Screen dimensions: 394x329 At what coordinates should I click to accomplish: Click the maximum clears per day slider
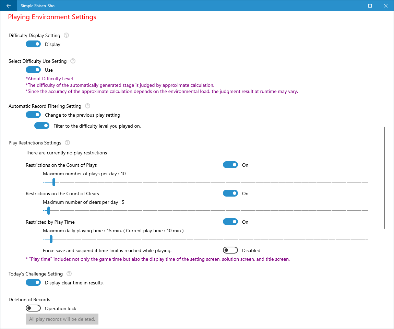205,211
